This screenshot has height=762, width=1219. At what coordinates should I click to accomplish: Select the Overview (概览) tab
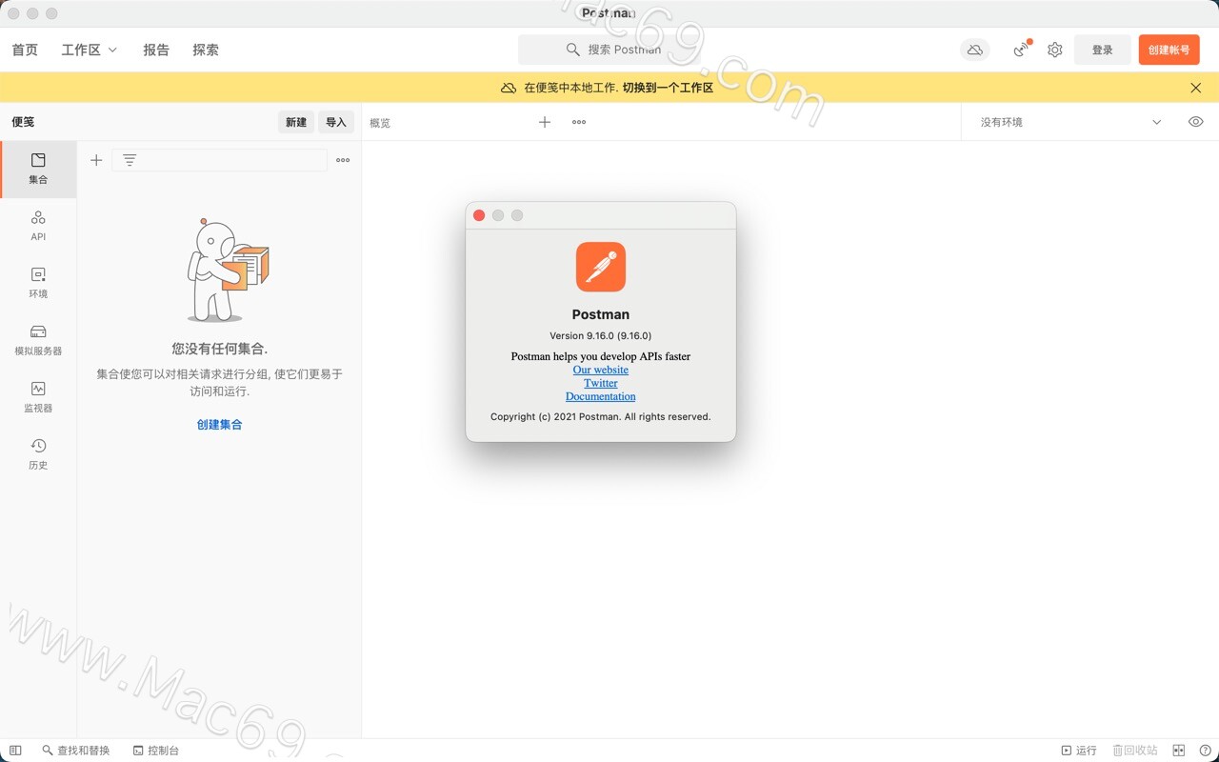pyautogui.click(x=379, y=122)
